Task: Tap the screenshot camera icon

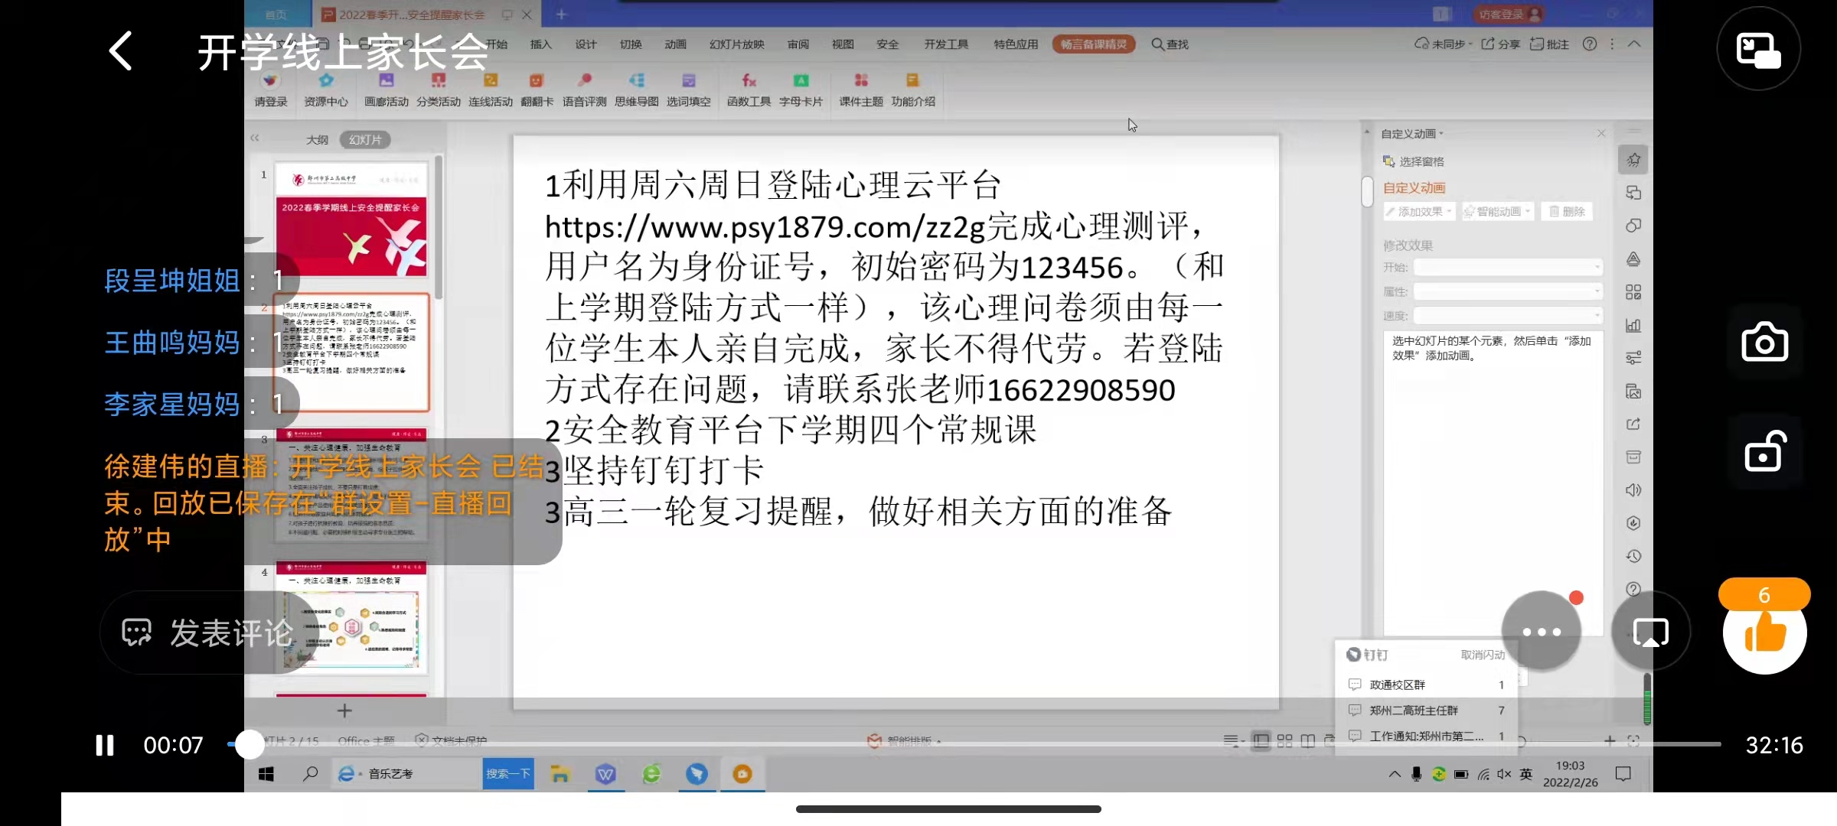Action: (x=1764, y=343)
